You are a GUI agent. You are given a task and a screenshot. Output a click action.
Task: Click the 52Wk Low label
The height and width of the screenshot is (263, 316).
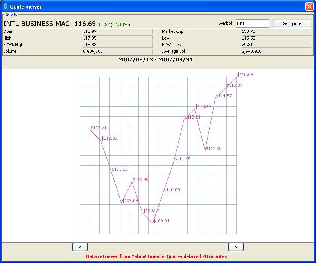(x=172, y=45)
